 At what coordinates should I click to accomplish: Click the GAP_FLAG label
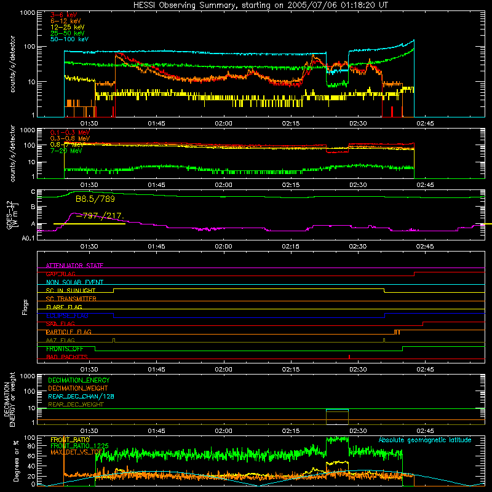point(60,274)
